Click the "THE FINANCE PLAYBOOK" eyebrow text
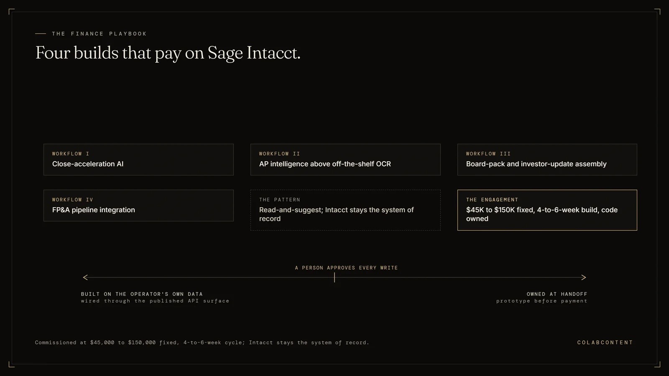Screen dimensions: 669x376 (99, 34)
